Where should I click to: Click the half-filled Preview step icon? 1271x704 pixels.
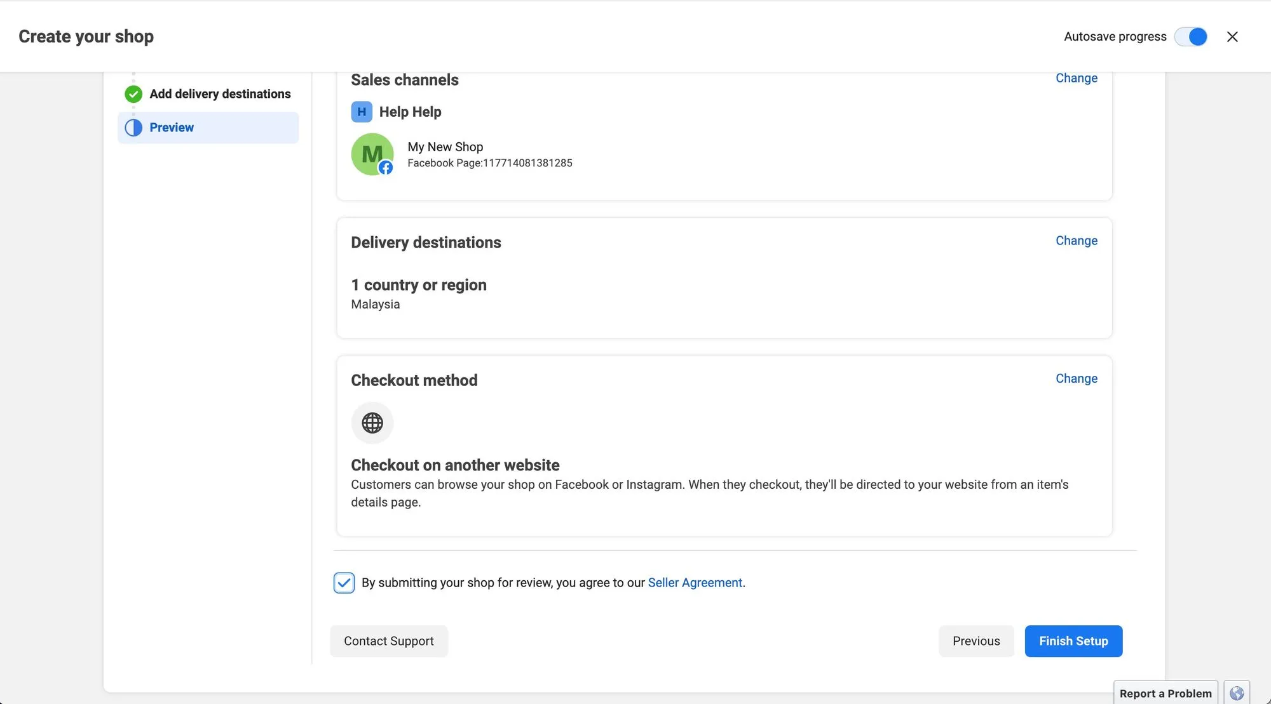[133, 128]
